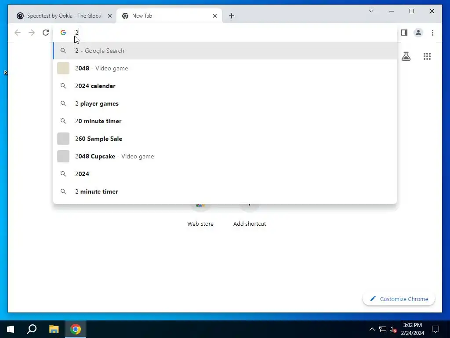Image resolution: width=450 pixels, height=338 pixels.
Task: Choose the '2 player games' suggestion
Action: [225, 103]
